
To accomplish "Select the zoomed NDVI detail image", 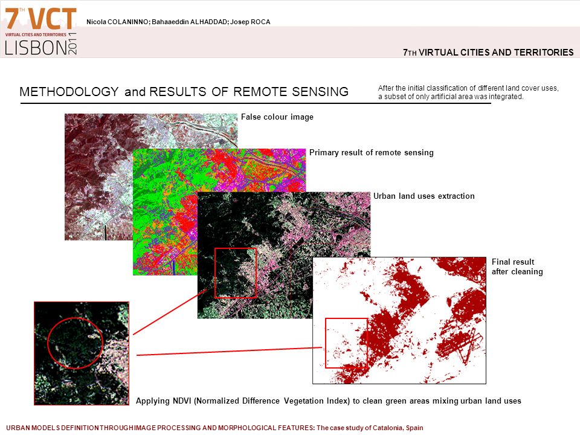I will point(82,353).
